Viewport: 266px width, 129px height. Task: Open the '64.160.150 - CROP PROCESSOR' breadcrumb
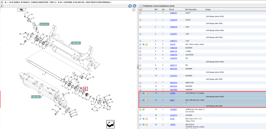point(93,2)
